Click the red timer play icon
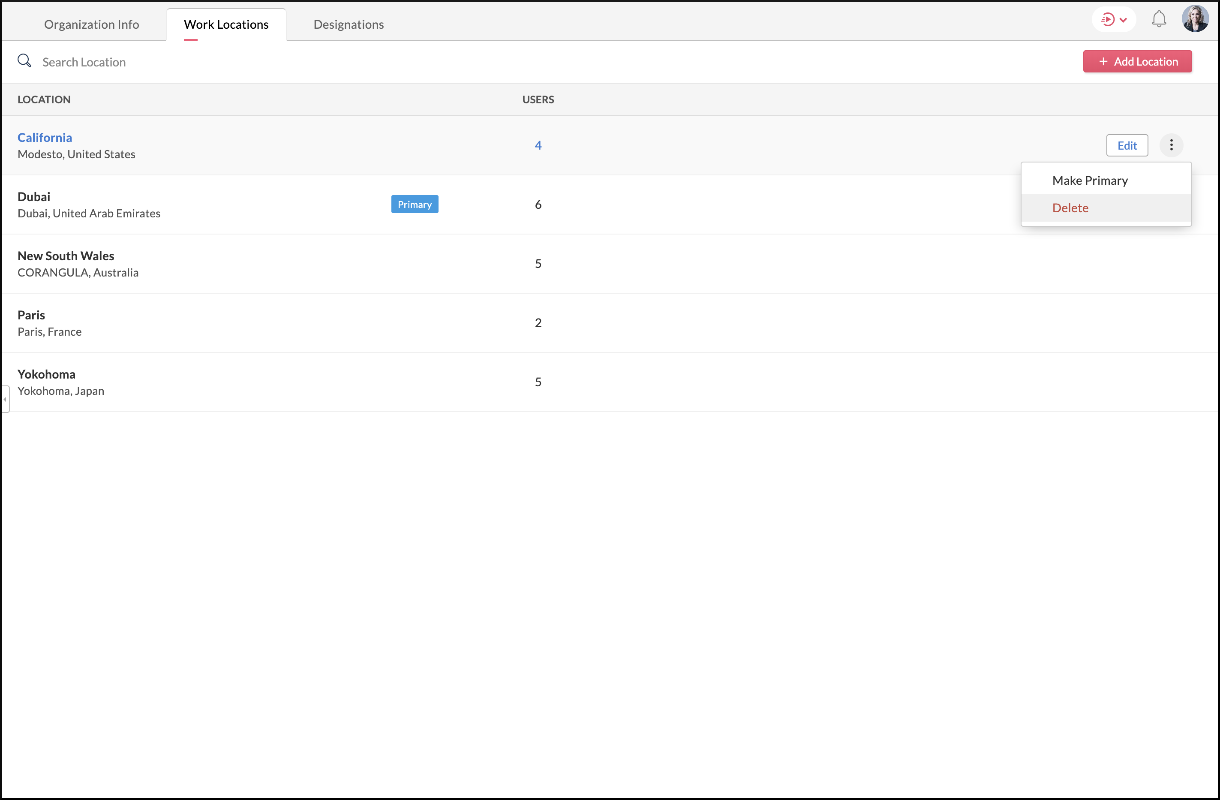Screen dimensions: 1220x800 click(x=1107, y=19)
